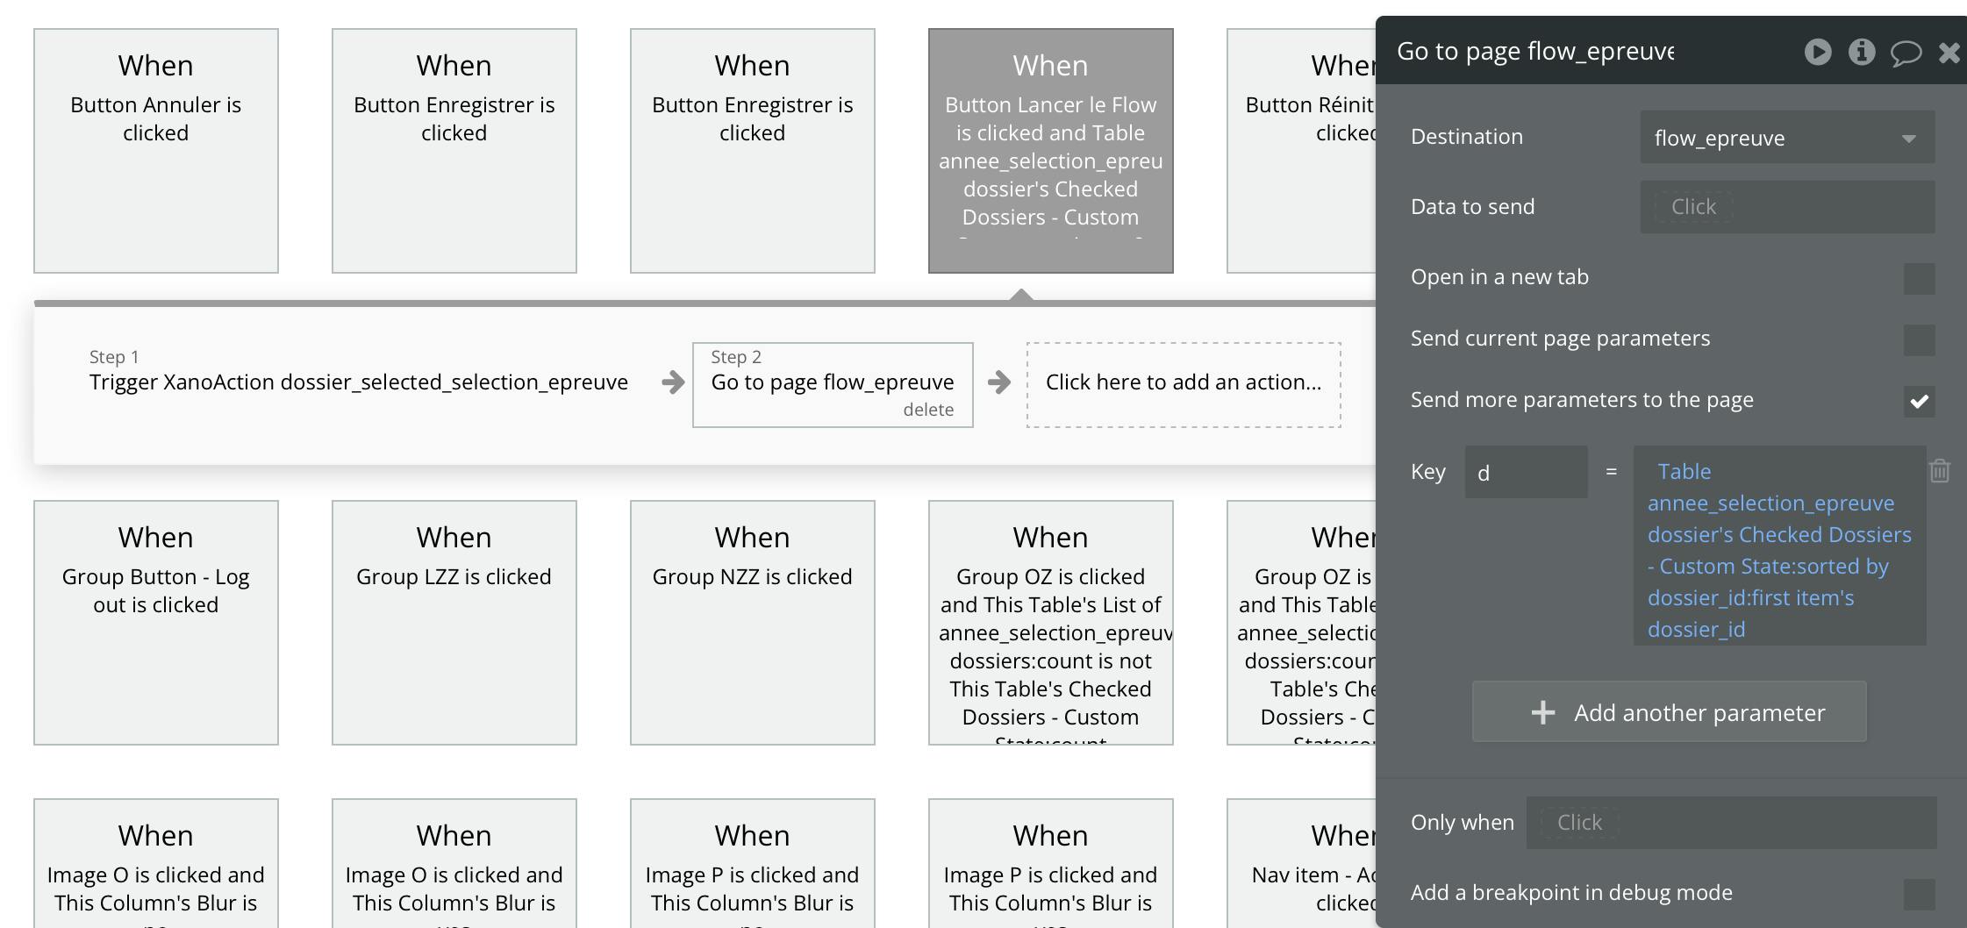Screen dimensions: 1967x928
Task: Close the Go to page property panel
Action: tap(1949, 53)
